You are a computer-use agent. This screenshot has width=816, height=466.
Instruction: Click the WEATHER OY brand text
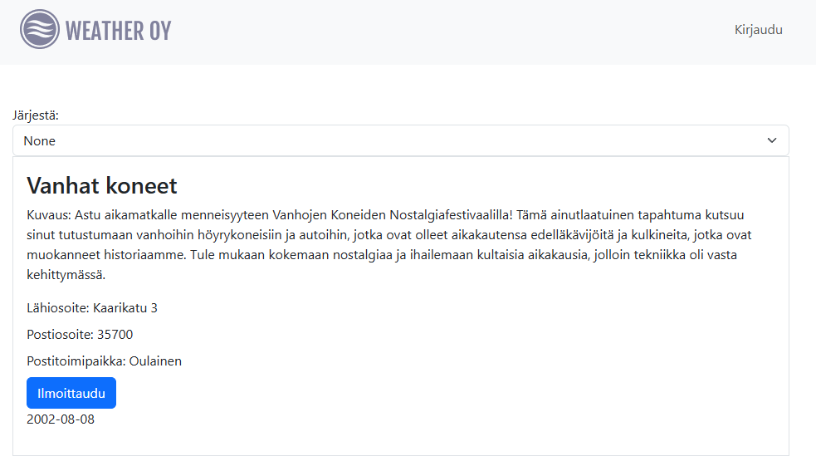tap(118, 31)
